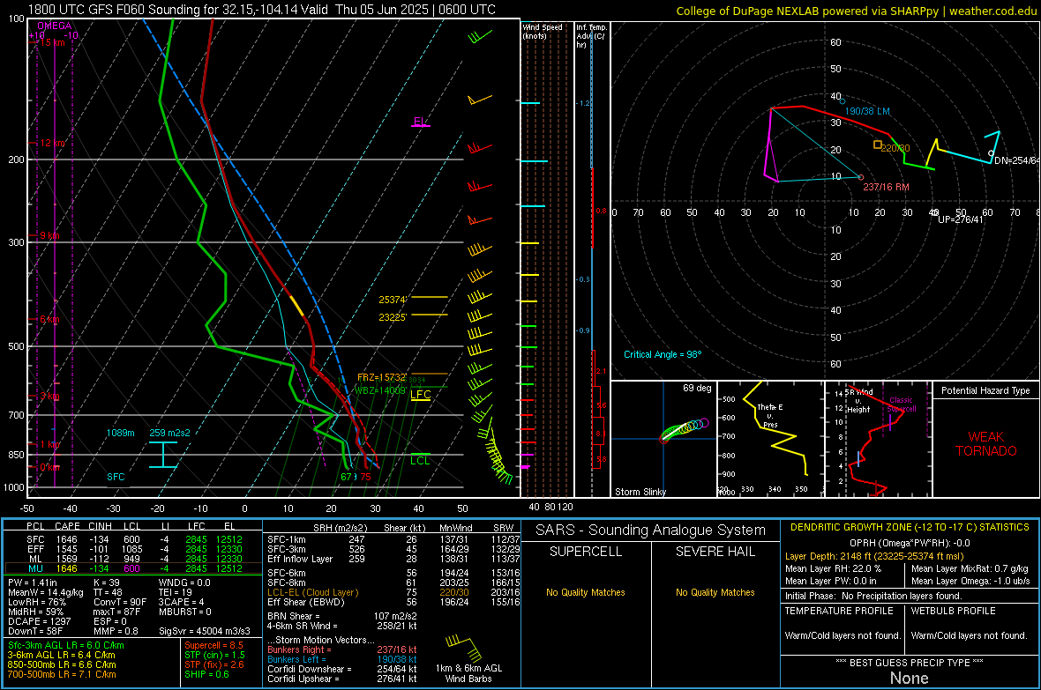Click the UP=276/41 Corfidi upshear label

[960, 219]
